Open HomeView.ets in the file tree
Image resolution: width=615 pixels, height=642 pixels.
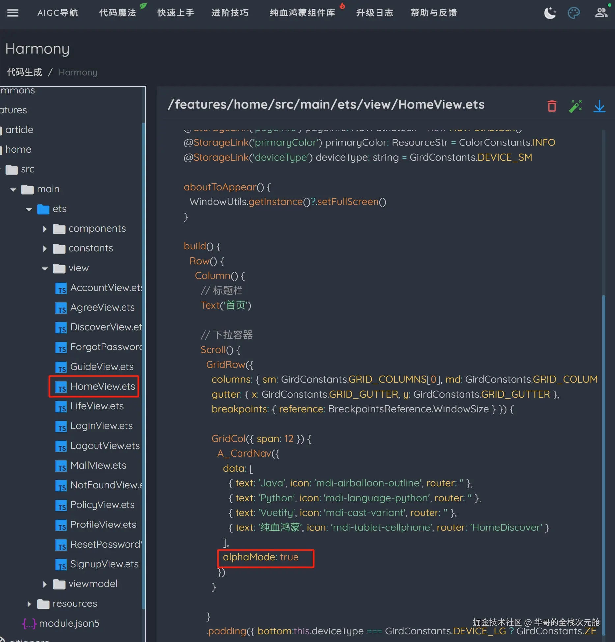tap(102, 386)
